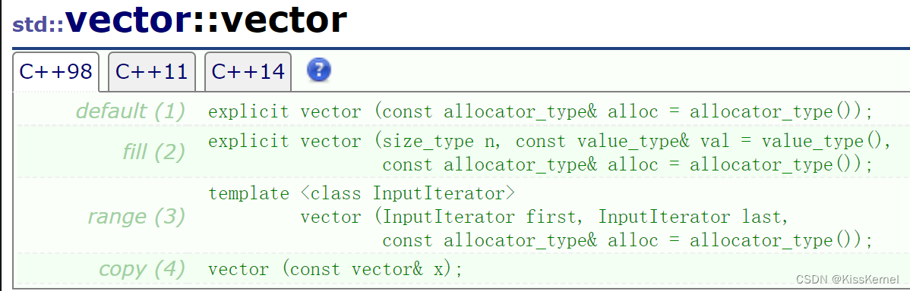Click the CSDN @KissKernel watermark
This screenshot has height=291, width=910.
pos(847,280)
